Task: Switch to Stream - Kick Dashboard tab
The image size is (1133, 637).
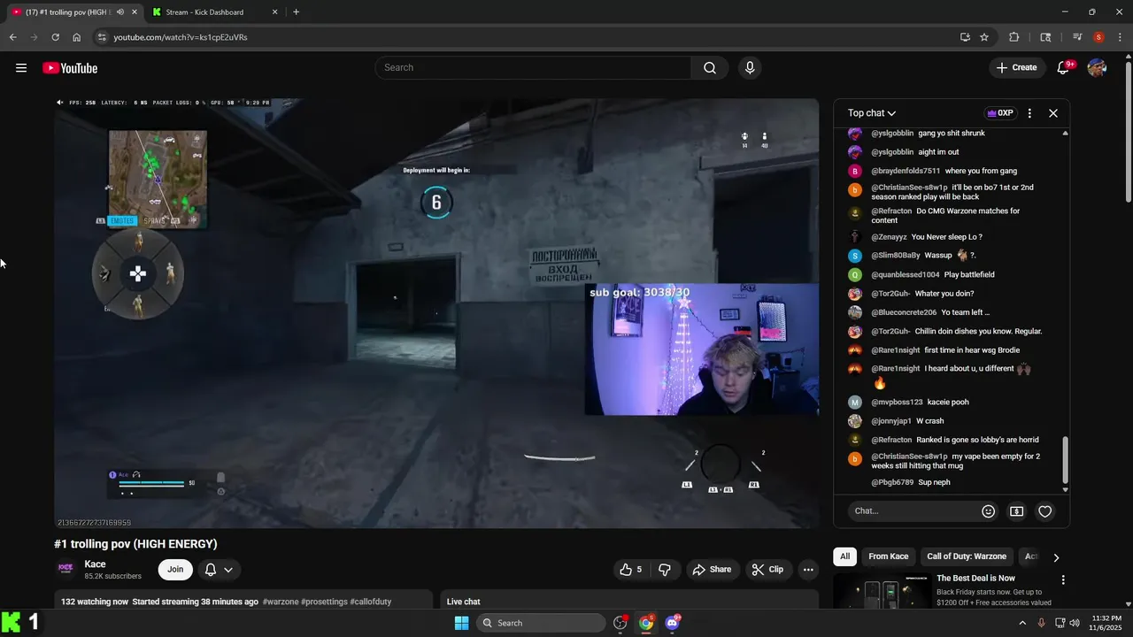Action: tap(214, 12)
